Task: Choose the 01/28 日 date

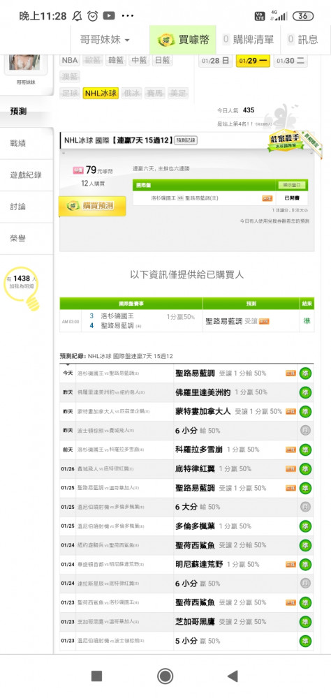Action: pos(215,61)
